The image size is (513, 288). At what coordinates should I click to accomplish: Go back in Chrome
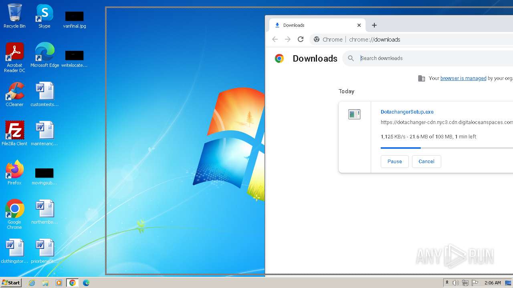275,39
